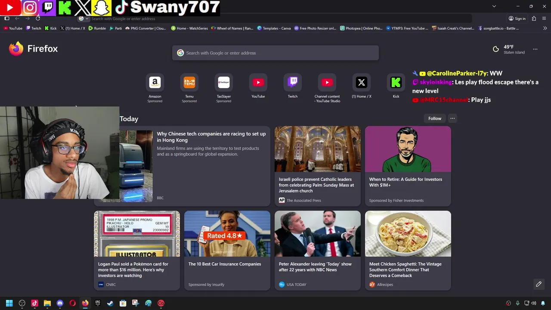Screen dimensions: 551x310
Task: Open weather widget more options menu
Action: pyautogui.click(x=535, y=49)
